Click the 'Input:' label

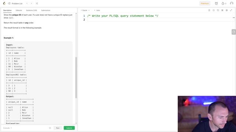(9, 45)
